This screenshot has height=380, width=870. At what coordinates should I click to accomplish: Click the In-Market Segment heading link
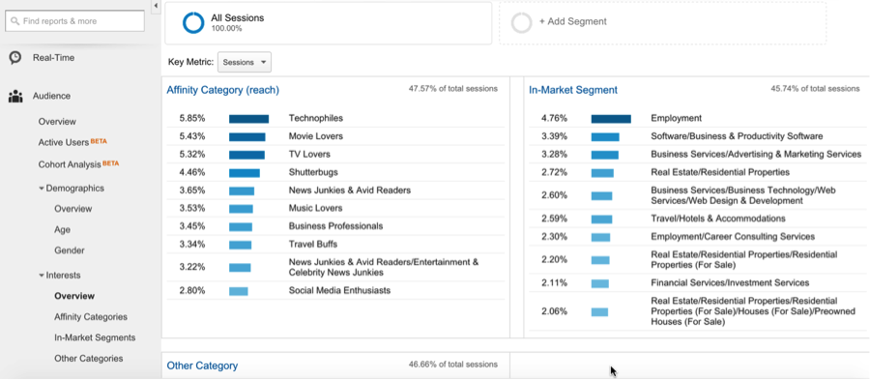click(x=573, y=91)
